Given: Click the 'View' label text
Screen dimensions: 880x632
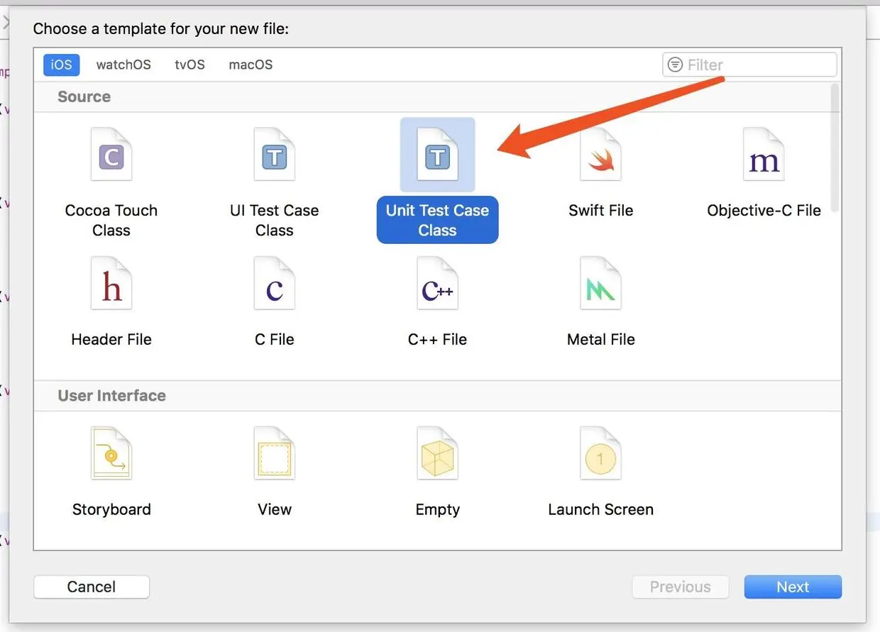Looking at the screenshot, I should [x=275, y=509].
